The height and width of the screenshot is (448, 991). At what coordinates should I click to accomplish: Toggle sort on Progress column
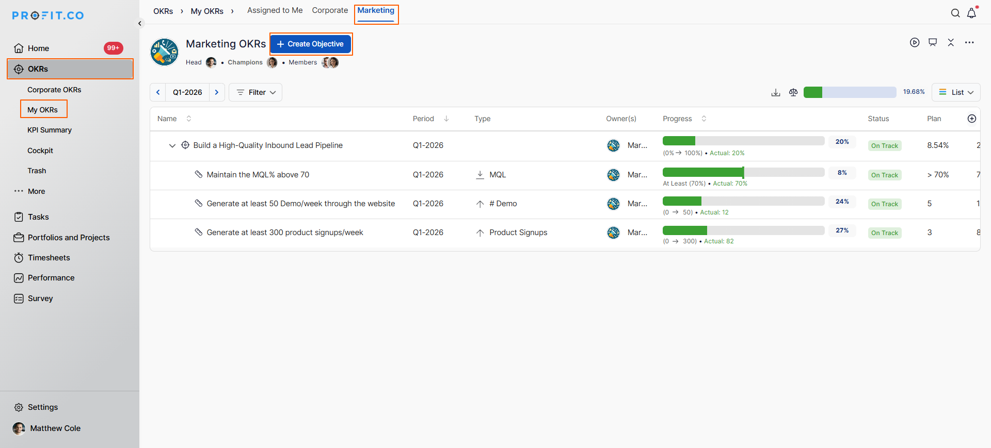704,119
